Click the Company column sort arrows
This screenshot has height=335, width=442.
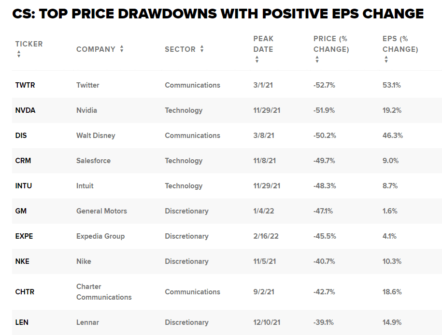pos(122,49)
